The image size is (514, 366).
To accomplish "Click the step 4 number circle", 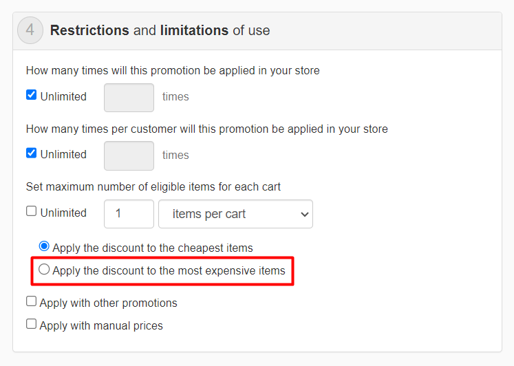I will click(30, 31).
